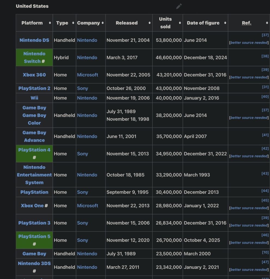This screenshot has width=270, height=279.
Task: Click Nintendo company link in Nintendo DS row
Action: coord(87,40)
